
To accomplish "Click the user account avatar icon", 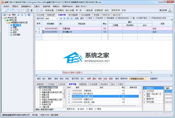I will click(170, 10).
